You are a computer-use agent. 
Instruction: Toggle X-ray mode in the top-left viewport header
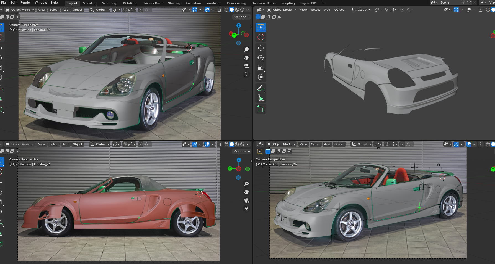[x=219, y=10]
